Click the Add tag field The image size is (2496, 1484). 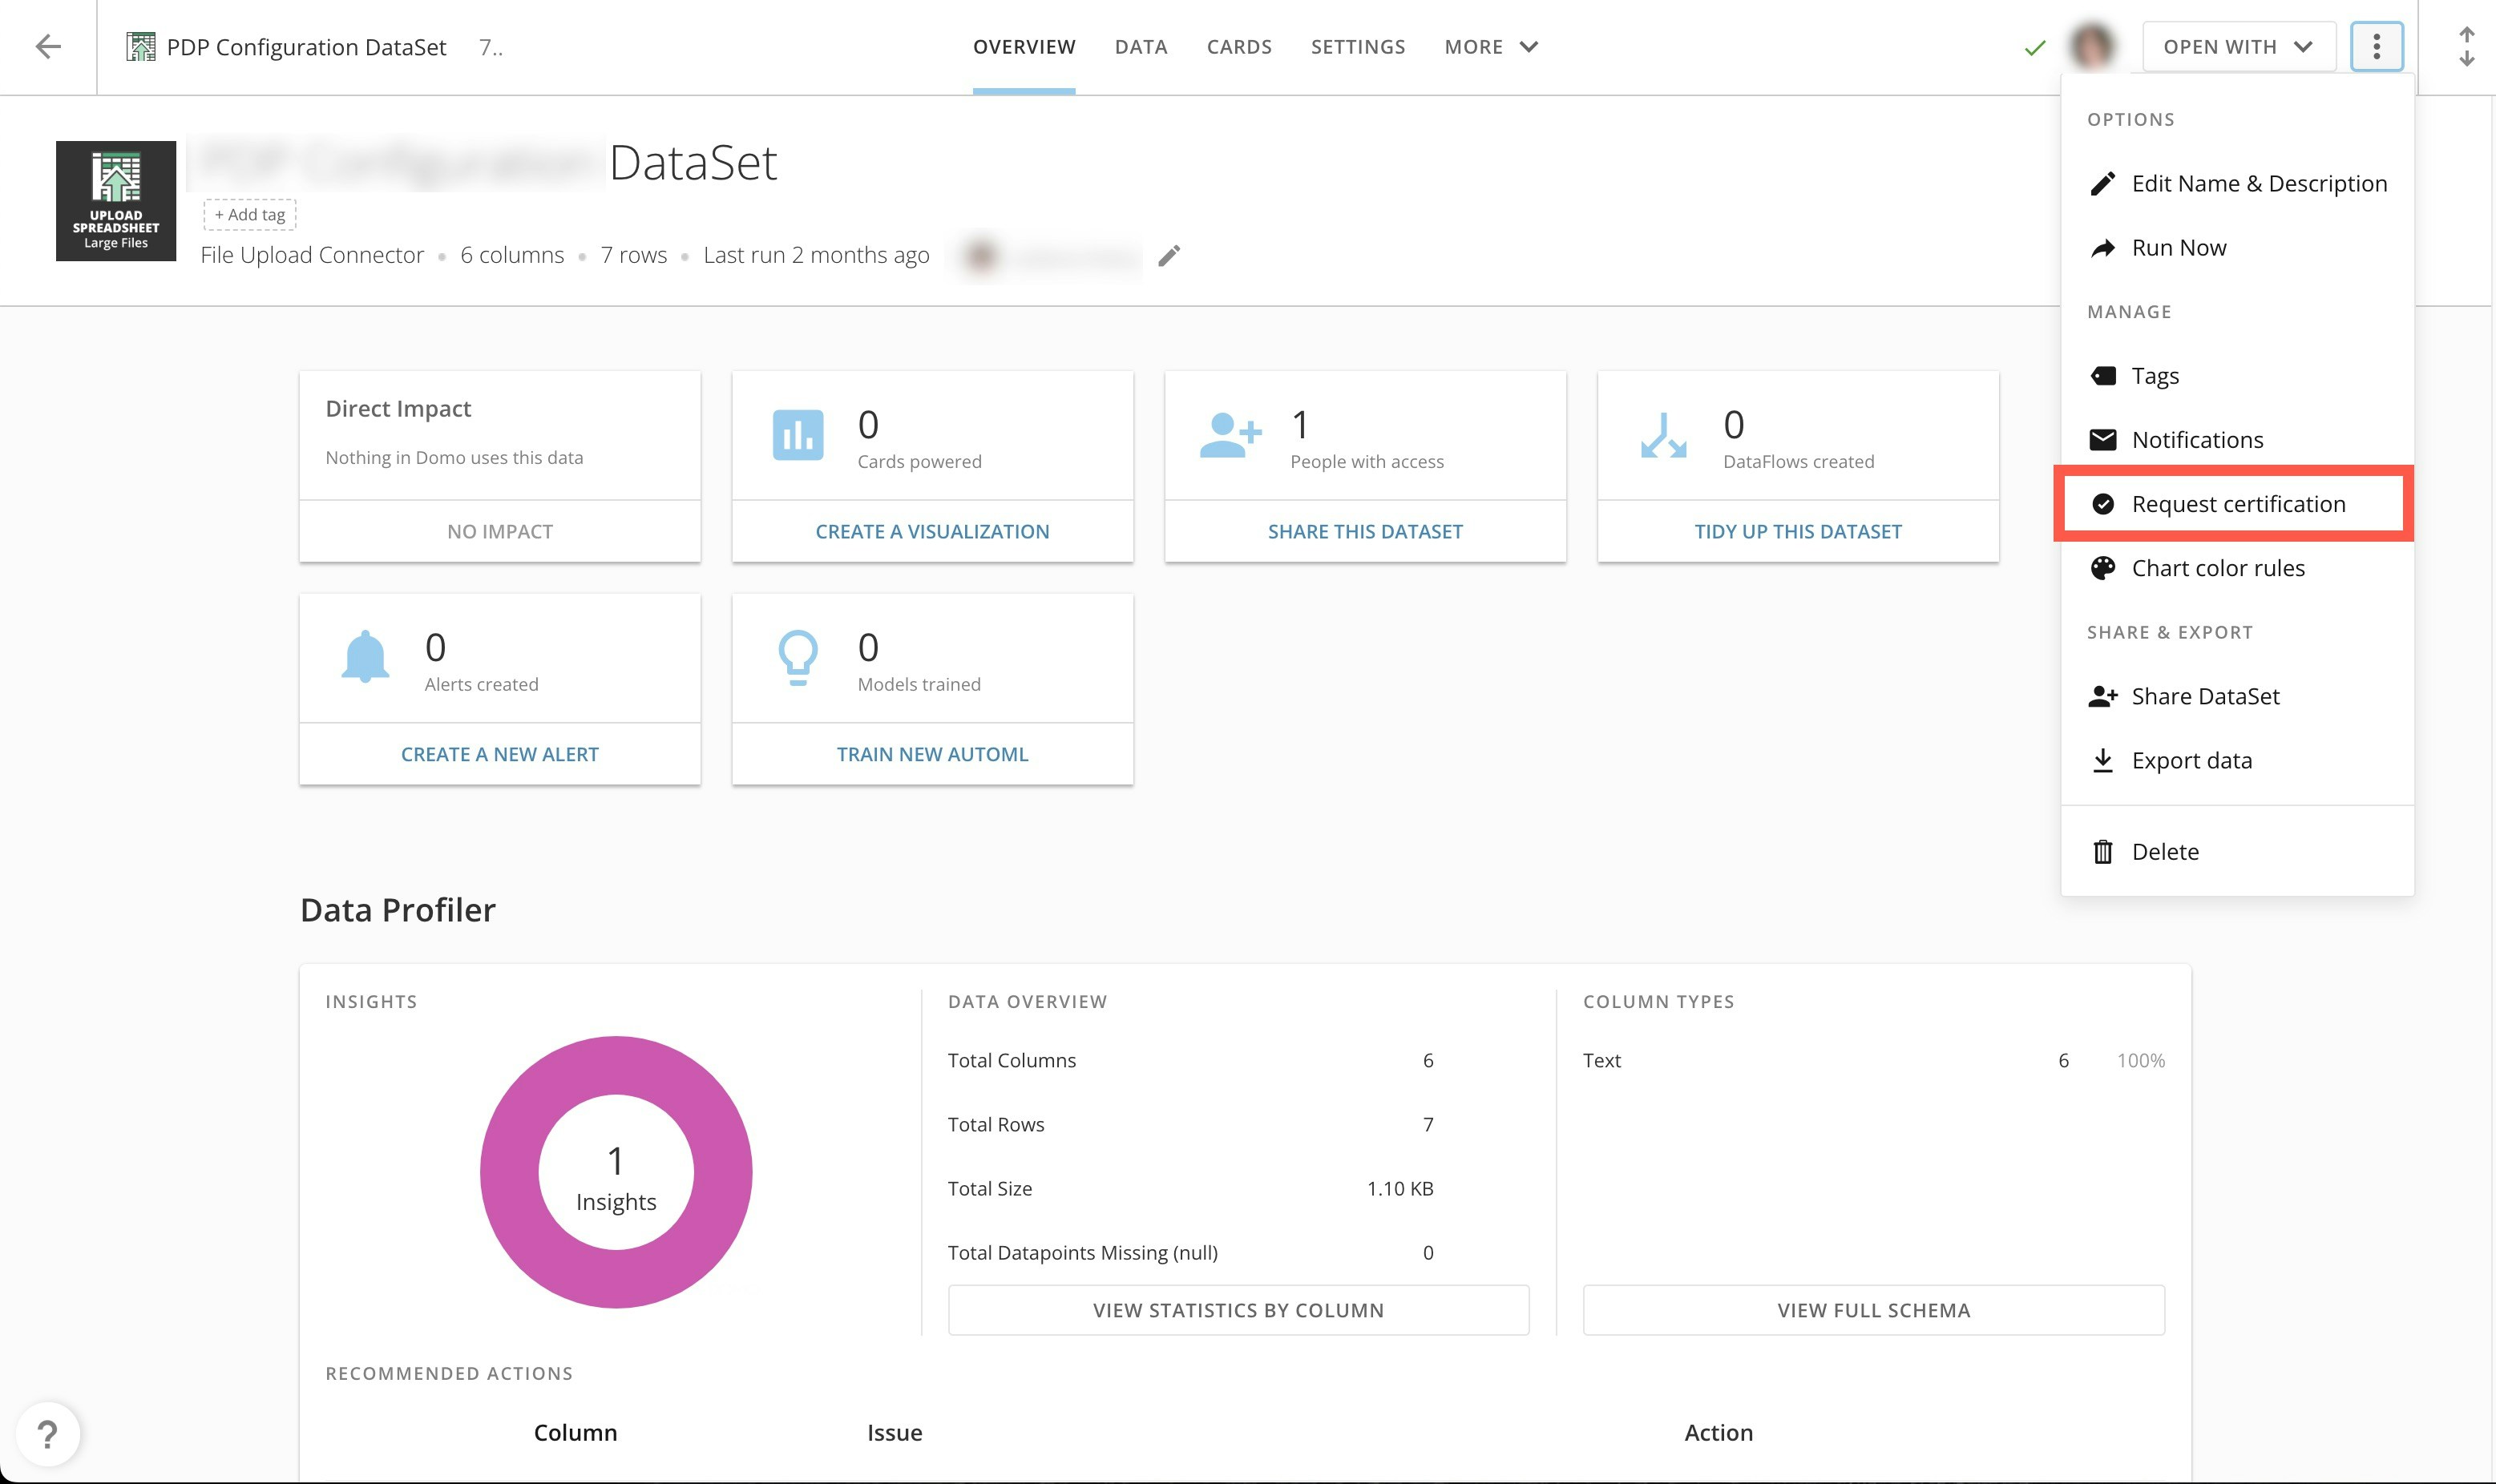coord(250,214)
